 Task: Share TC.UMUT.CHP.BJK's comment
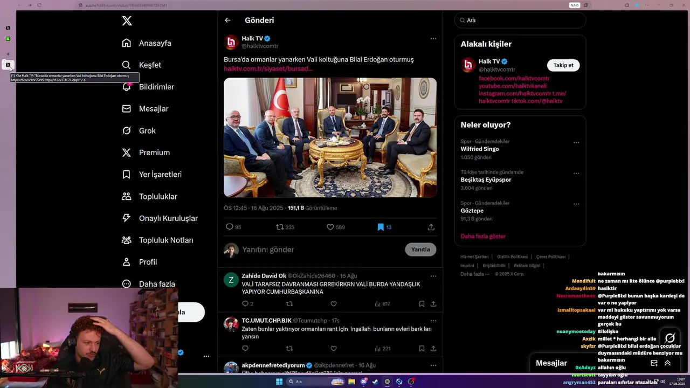(x=432, y=349)
